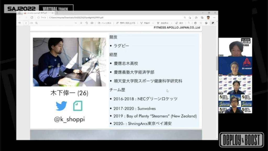This screenshot has height=151, width=268.
Task: Refresh the PDF page in the browser
Action: [x=32, y=18]
